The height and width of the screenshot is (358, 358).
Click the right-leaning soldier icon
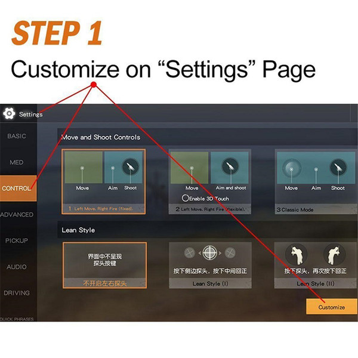(335, 254)
